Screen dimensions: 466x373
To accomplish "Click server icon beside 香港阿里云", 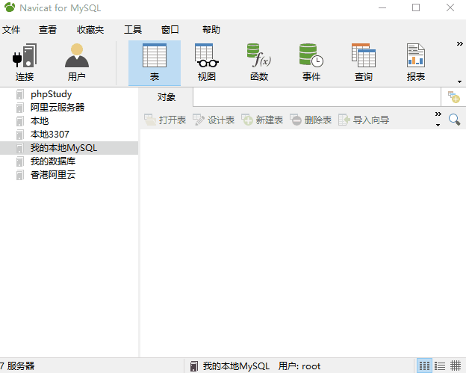I will 19,175.
